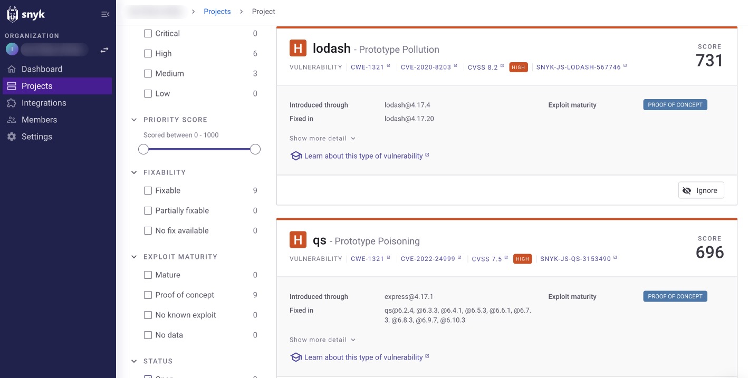Click the Integrations puzzle icon
This screenshot has height=378, width=748.
point(12,103)
